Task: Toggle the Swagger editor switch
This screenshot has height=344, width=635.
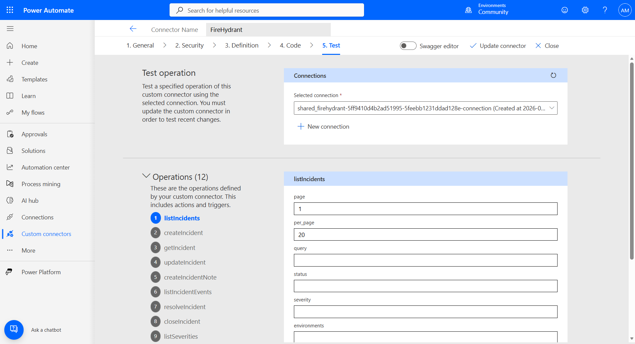Action: click(408, 46)
